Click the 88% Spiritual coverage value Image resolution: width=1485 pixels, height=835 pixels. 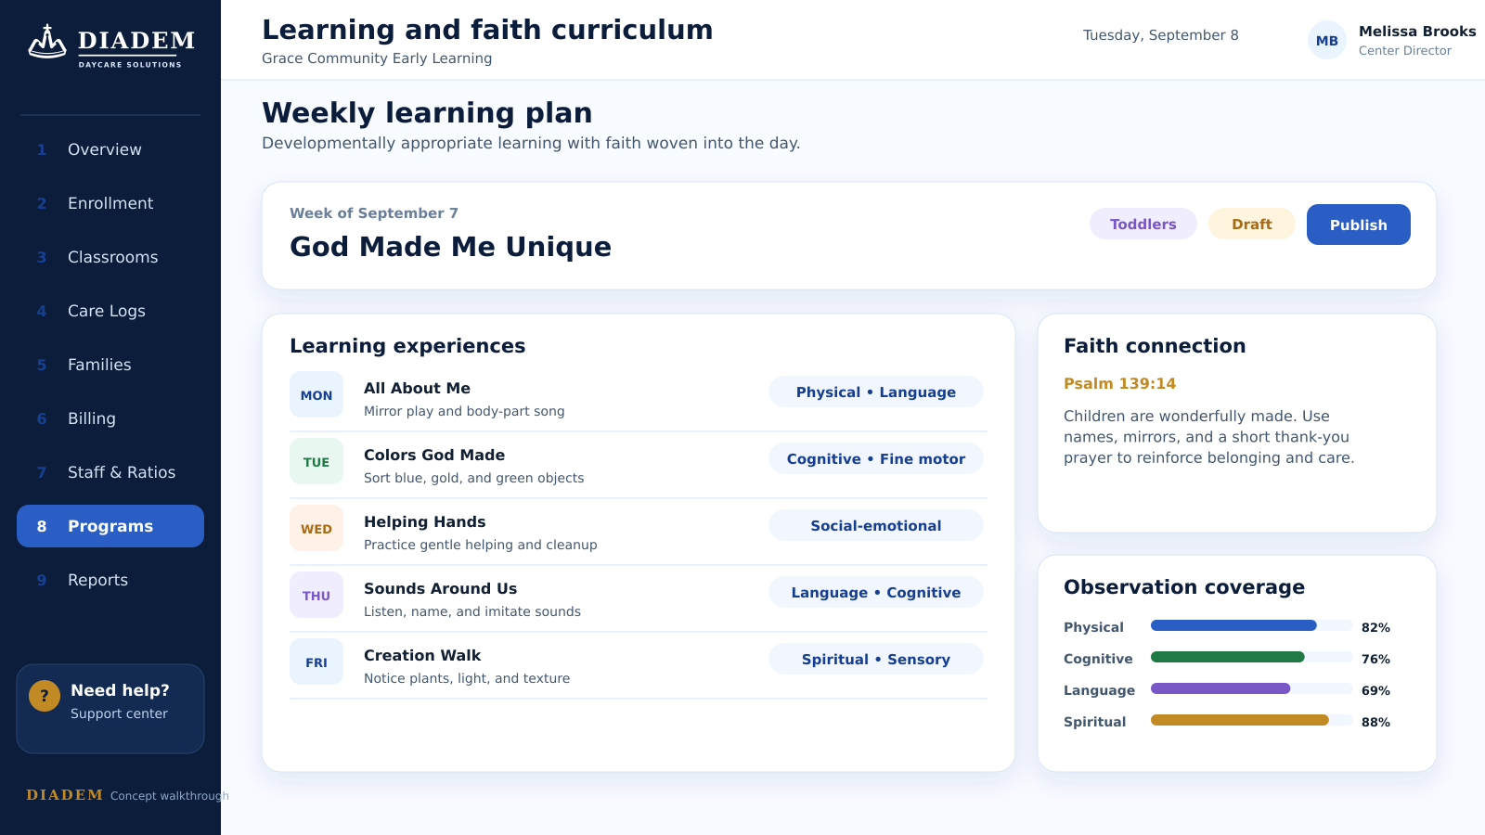coord(1375,722)
